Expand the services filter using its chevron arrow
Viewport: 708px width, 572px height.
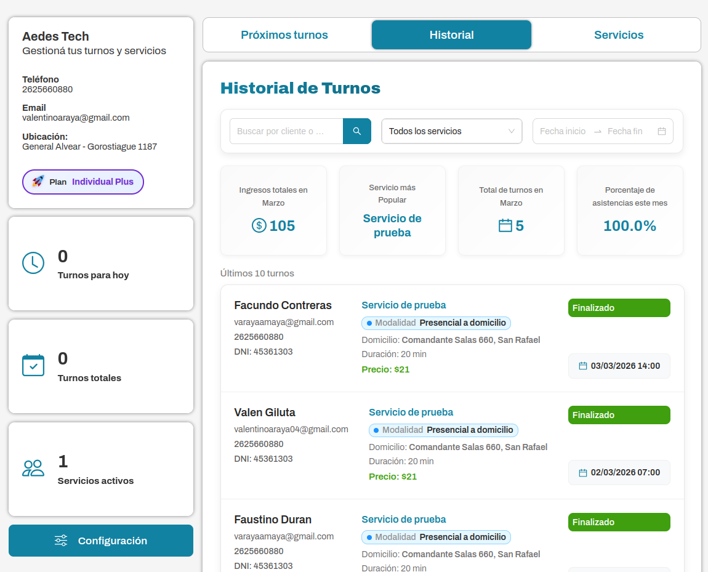click(512, 131)
